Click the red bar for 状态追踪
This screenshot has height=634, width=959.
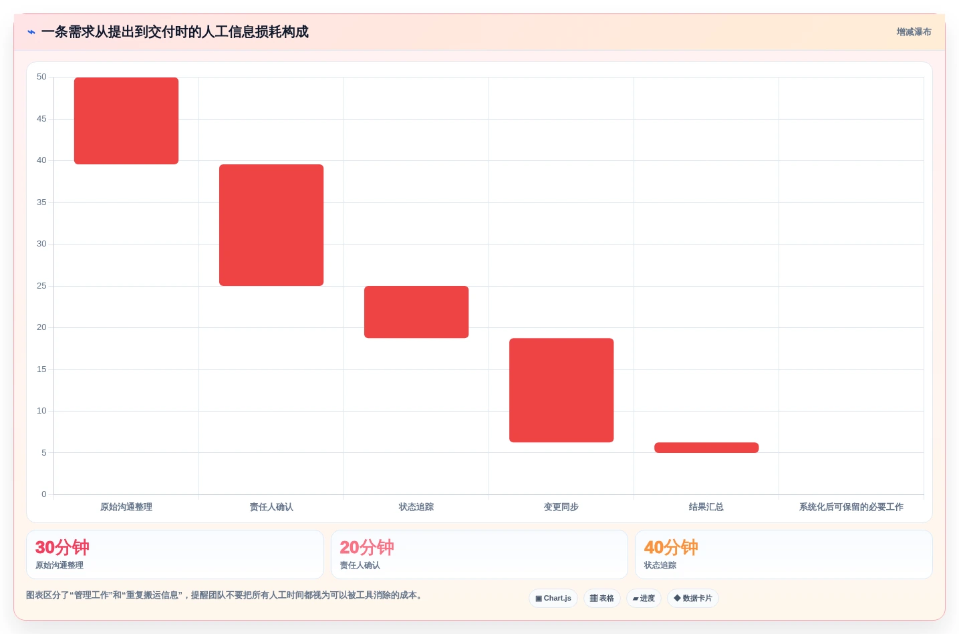(x=416, y=312)
